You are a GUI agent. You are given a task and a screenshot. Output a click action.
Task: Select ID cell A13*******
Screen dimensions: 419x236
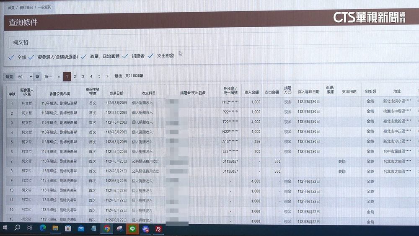pyautogui.click(x=230, y=141)
